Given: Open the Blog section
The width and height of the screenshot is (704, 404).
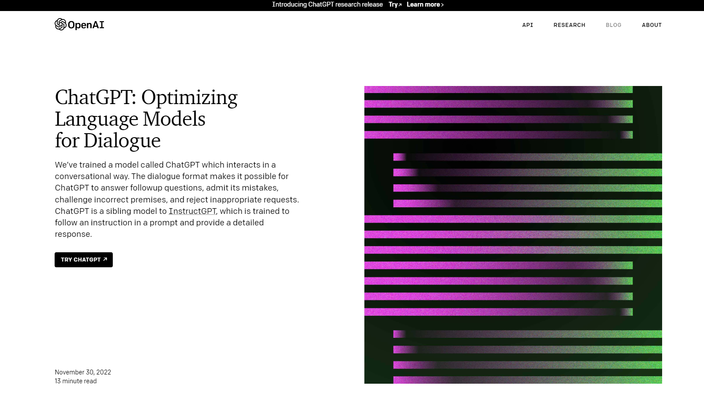Looking at the screenshot, I should coord(613,25).
